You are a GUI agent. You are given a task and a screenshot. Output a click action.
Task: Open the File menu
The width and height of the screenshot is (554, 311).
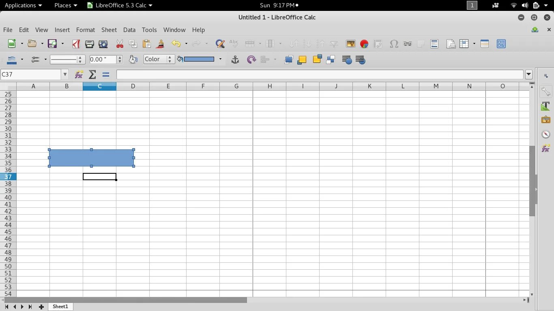pos(8,30)
